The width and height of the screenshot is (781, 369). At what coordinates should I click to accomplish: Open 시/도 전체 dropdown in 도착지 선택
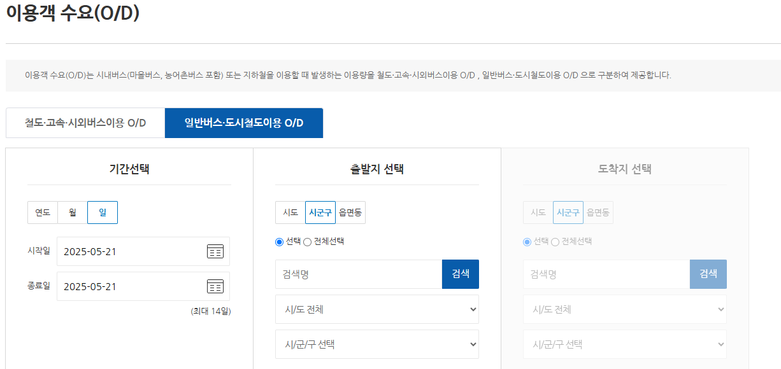coord(625,309)
